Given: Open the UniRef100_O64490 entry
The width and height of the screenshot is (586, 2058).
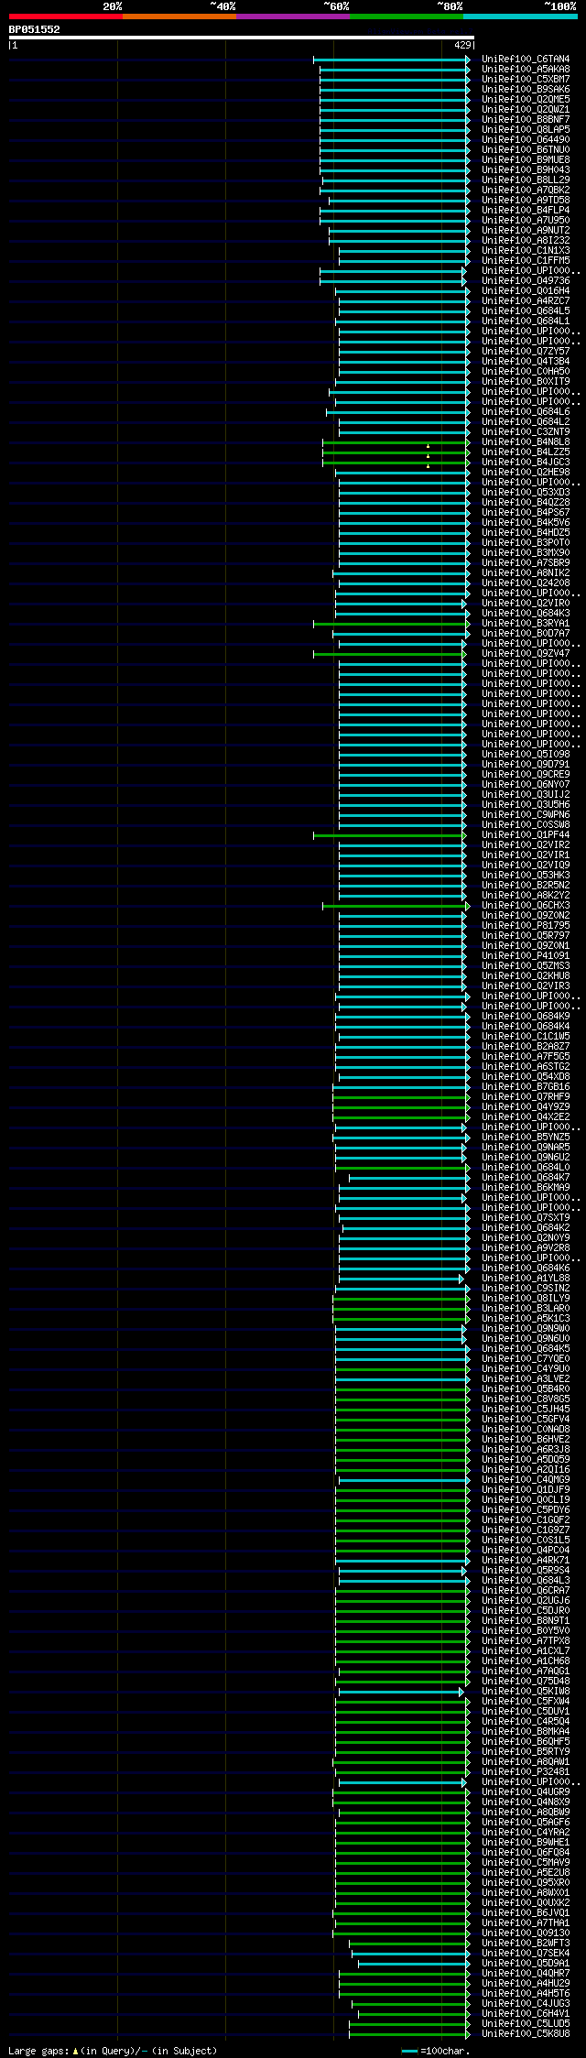Looking at the screenshot, I should (x=526, y=140).
